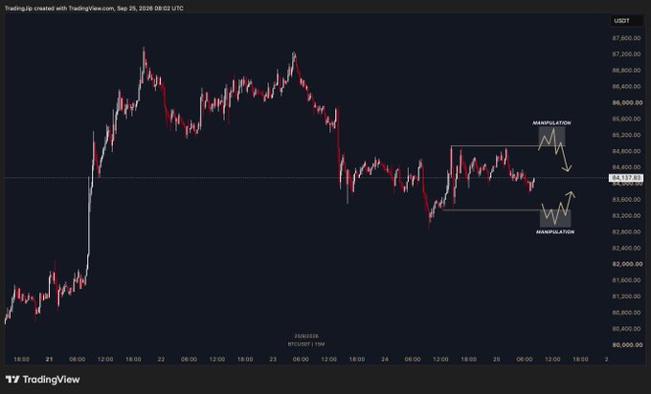Click the 85,600.00 price axis label
Viewport: 651px width, 394px height.
pyautogui.click(x=626, y=119)
